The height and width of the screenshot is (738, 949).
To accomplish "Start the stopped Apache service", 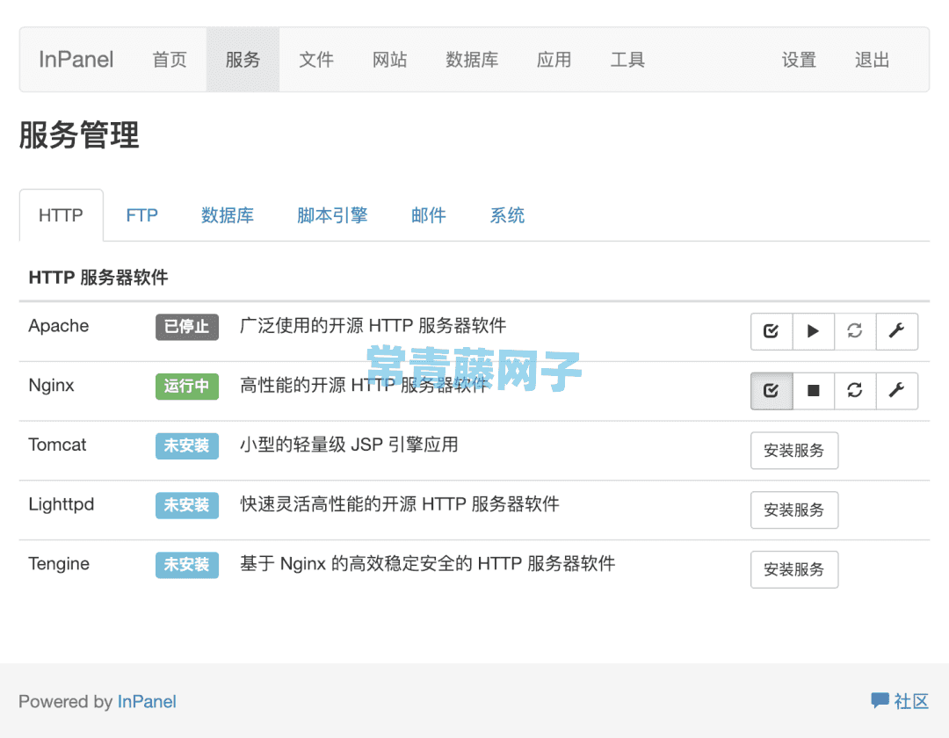I will [x=813, y=331].
